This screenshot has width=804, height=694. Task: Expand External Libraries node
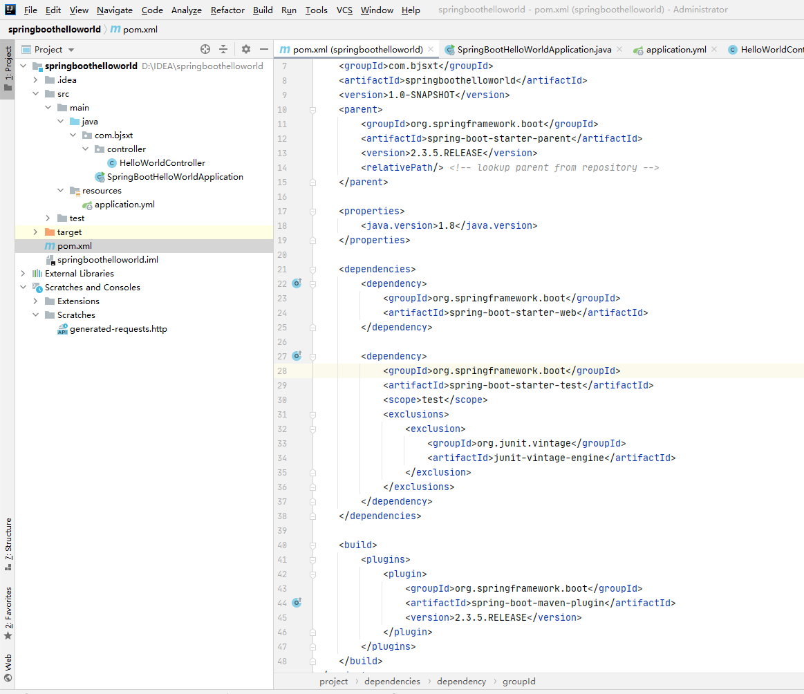tap(23, 274)
